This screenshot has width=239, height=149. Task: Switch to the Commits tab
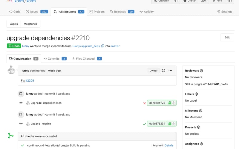click(x=55, y=59)
